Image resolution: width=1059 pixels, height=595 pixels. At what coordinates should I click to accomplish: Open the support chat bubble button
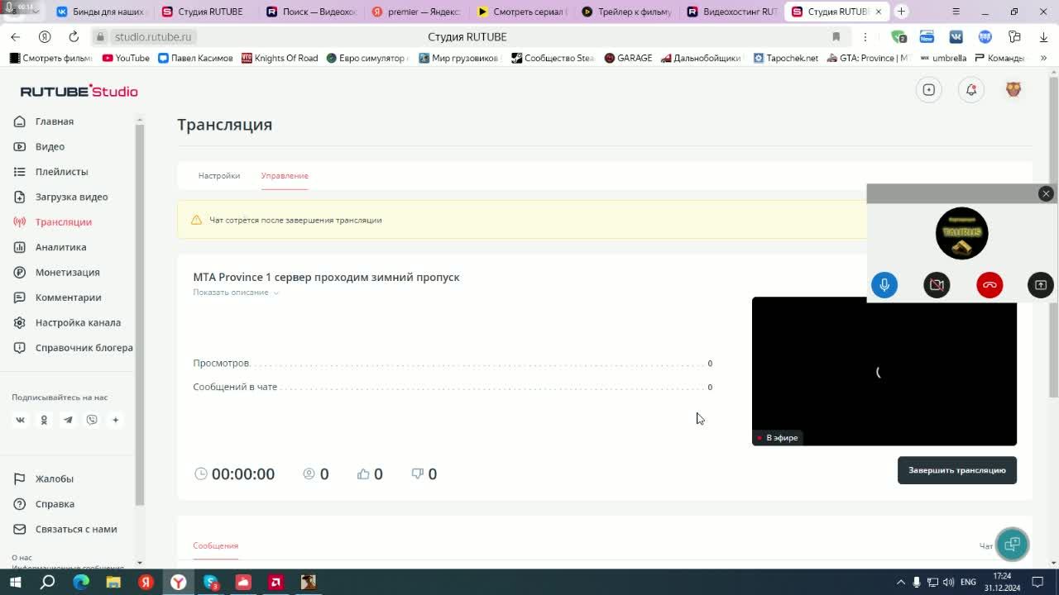pos(1012,544)
